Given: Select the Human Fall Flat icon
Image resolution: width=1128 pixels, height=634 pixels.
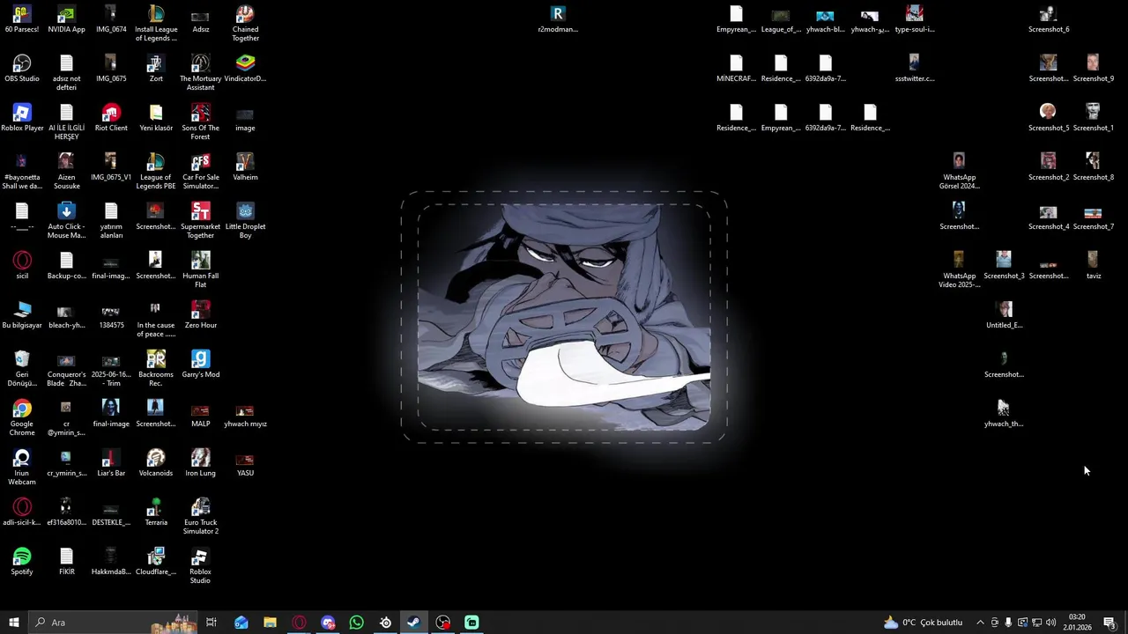Looking at the screenshot, I should pos(201,270).
